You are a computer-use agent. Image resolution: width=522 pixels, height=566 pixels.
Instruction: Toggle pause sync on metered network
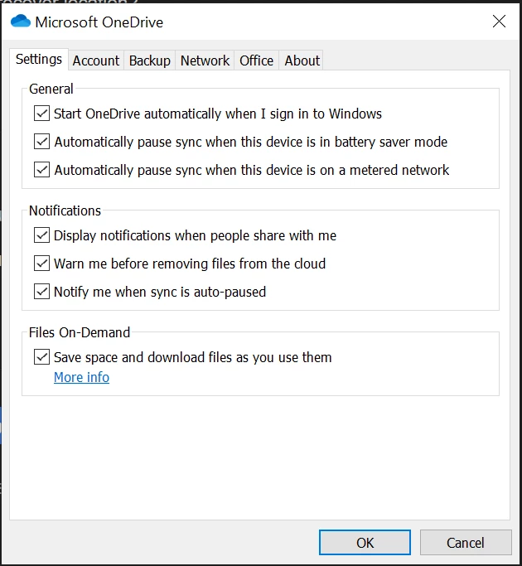click(42, 170)
